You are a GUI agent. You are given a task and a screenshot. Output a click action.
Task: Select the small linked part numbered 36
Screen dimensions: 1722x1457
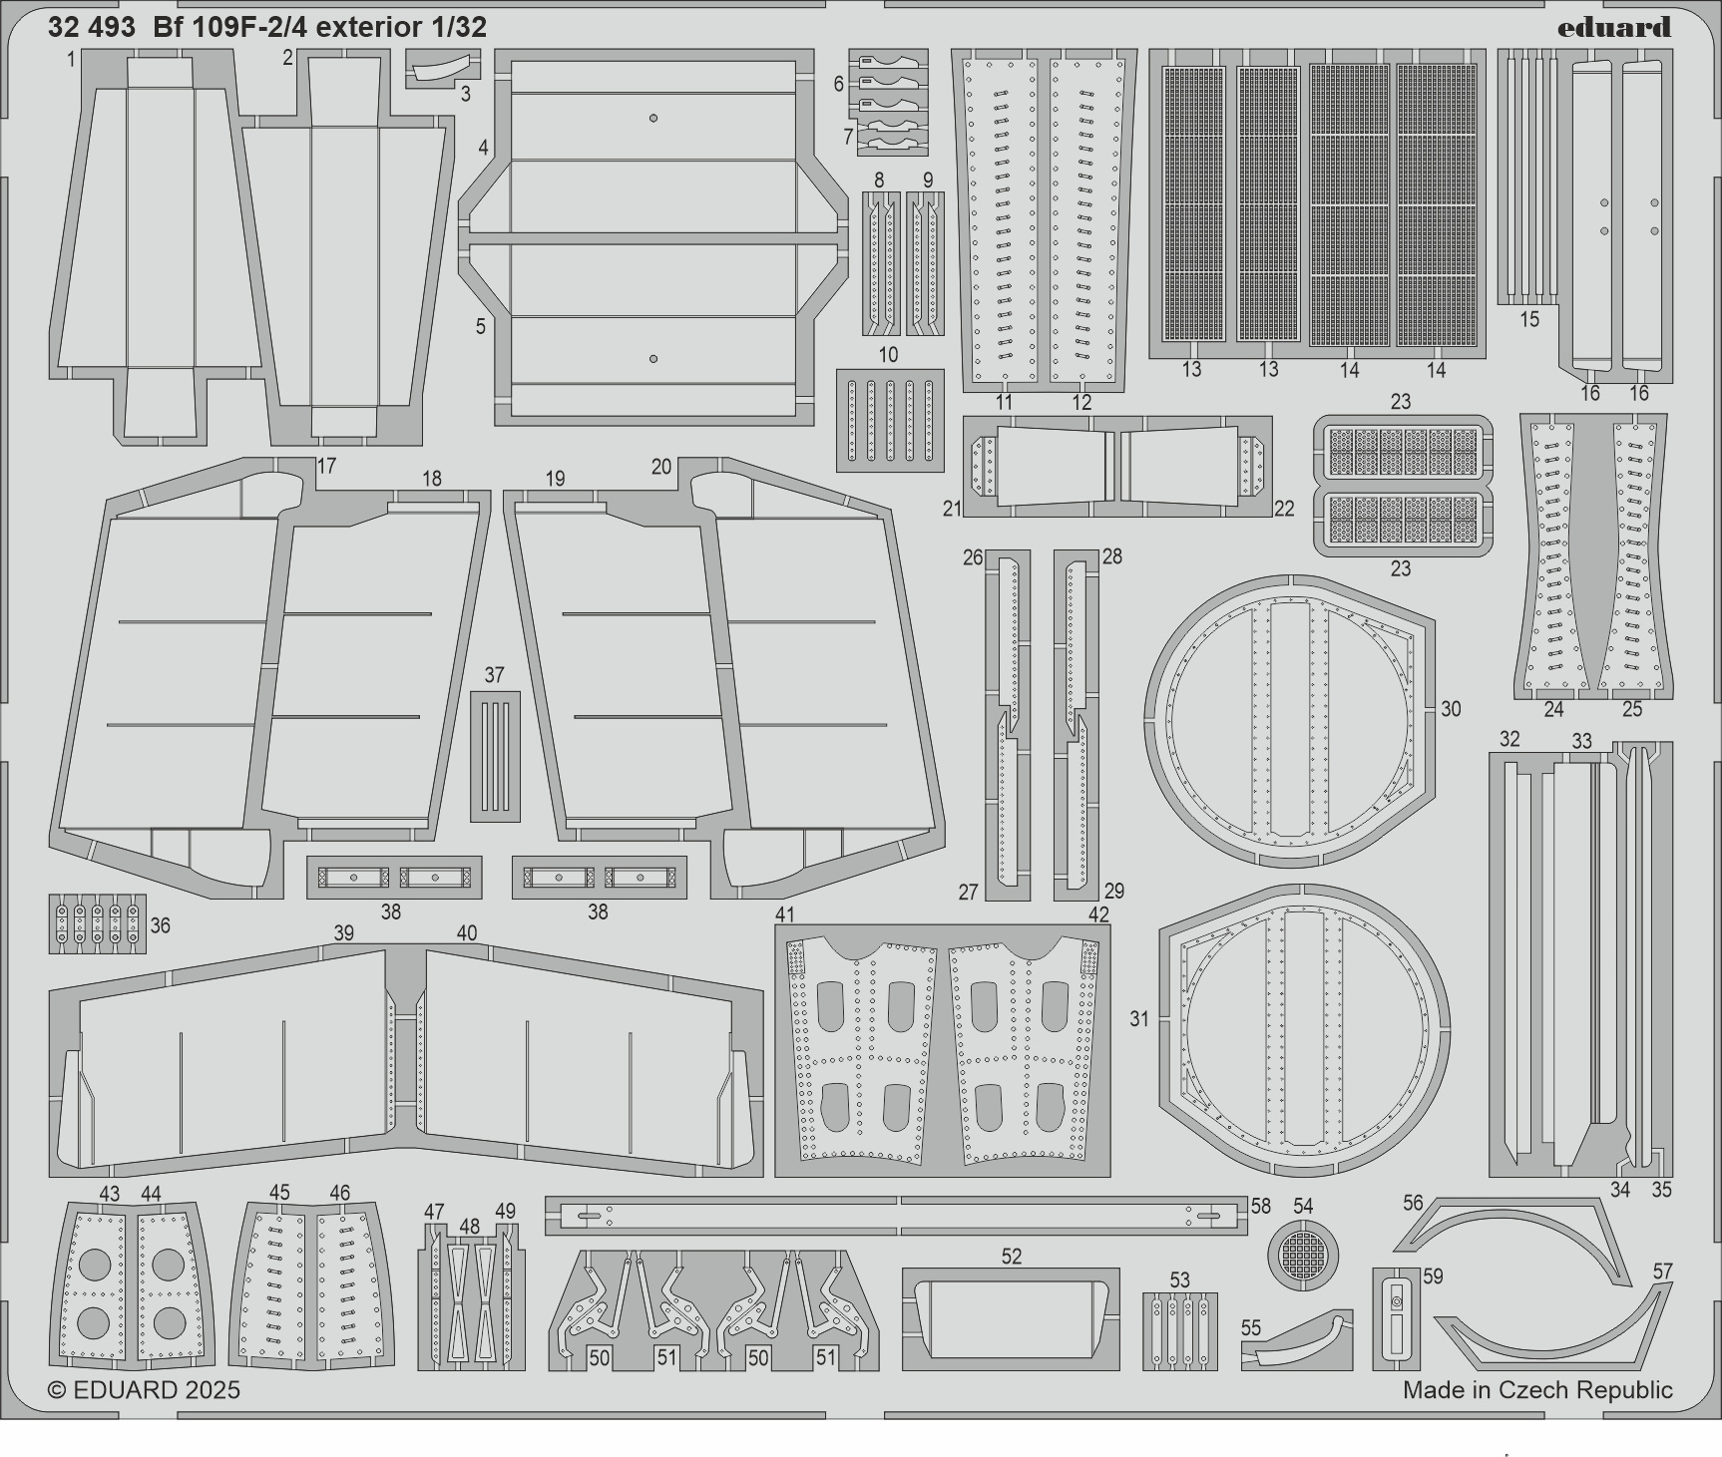coord(98,923)
